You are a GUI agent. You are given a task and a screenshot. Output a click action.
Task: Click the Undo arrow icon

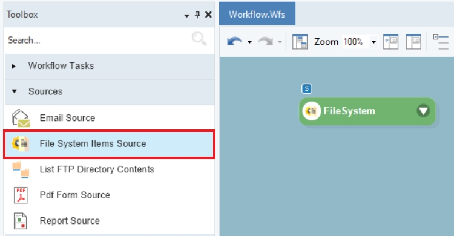point(234,42)
